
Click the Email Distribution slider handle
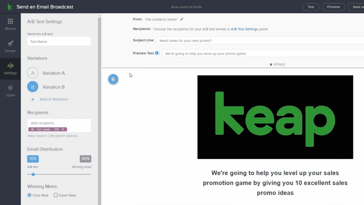(33, 174)
